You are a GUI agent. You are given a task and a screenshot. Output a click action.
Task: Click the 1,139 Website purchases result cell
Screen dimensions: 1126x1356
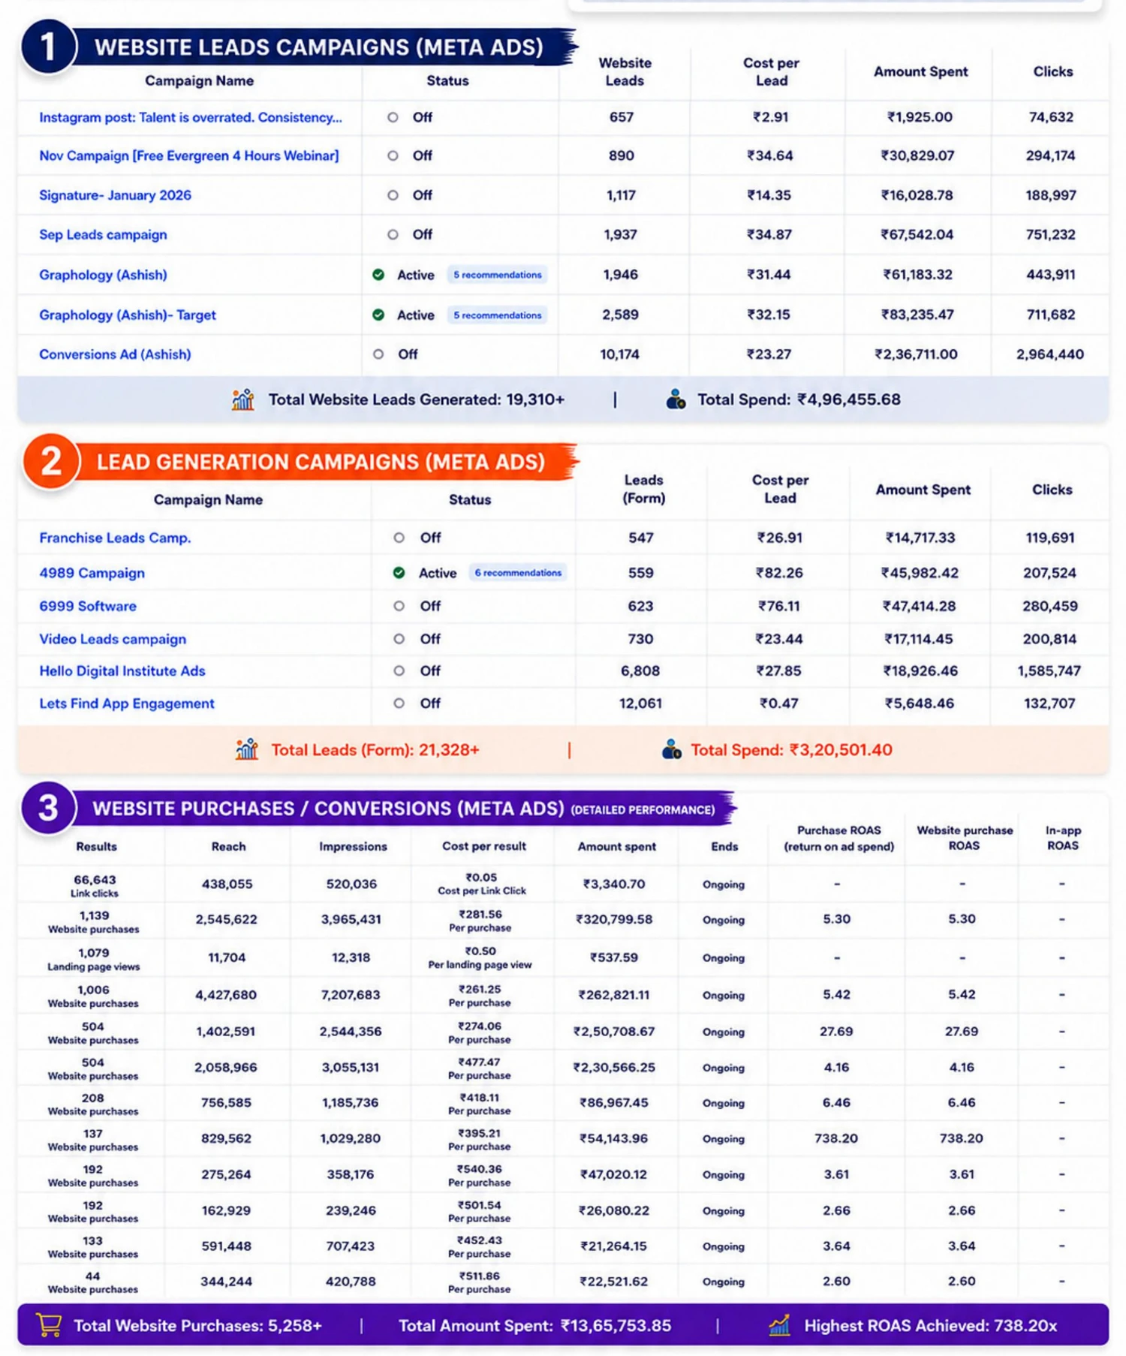pos(94,922)
